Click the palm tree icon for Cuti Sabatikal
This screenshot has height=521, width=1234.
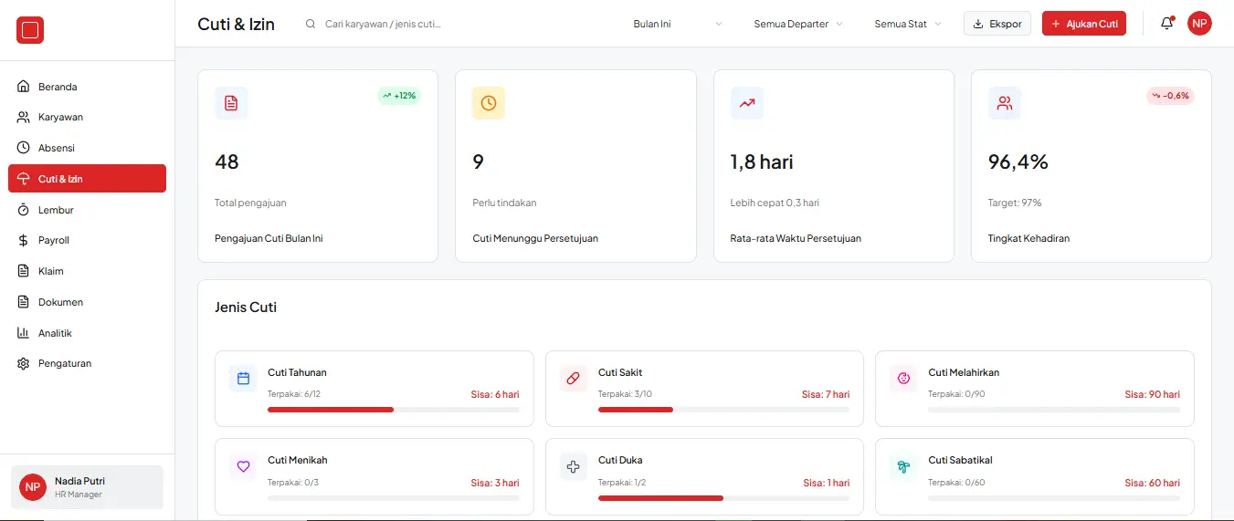(904, 466)
